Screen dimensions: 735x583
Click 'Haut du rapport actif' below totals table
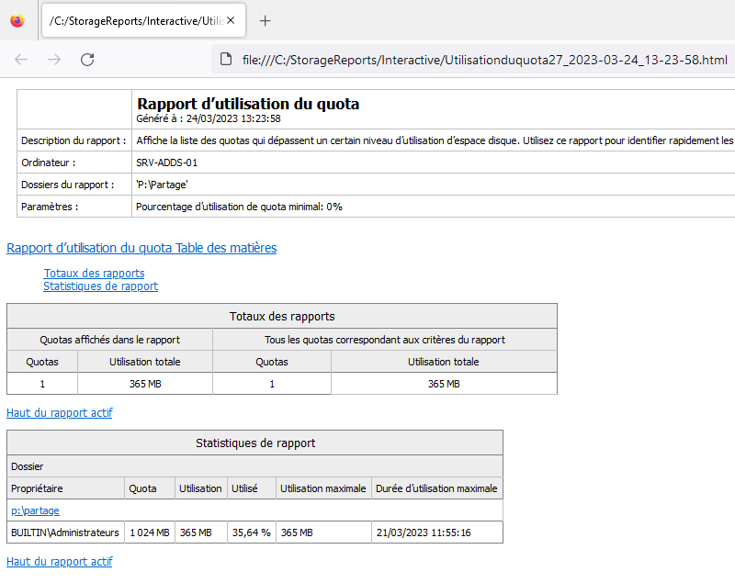click(60, 413)
